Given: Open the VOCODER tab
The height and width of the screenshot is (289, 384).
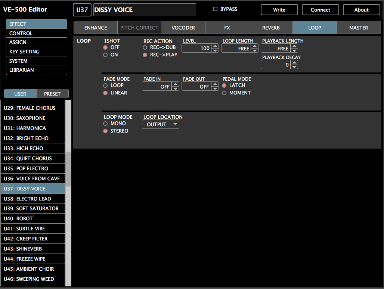Looking at the screenshot, I should coord(183,28).
